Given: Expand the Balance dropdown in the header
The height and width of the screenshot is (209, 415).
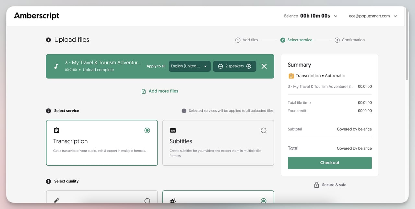Looking at the screenshot, I should (x=335, y=16).
